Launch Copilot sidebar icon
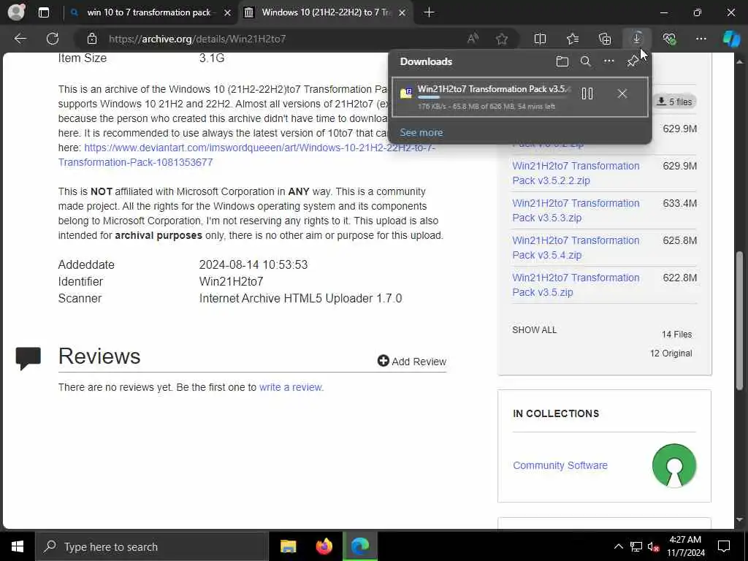 click(x=730, y=39)
